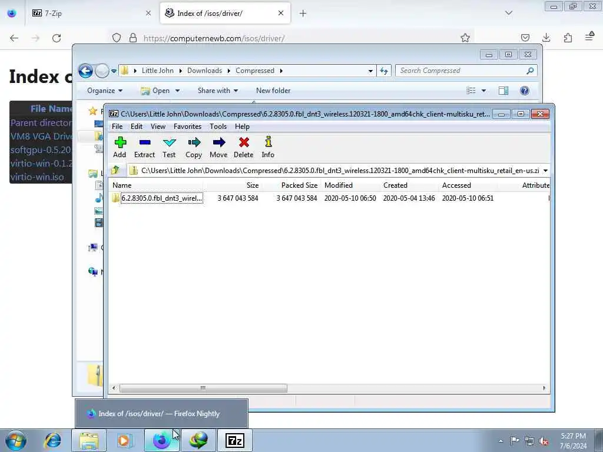This screenshot has width=603, height=452.
Task: Click Little John in Explorer breadcrumb
Action: point(158,71)
